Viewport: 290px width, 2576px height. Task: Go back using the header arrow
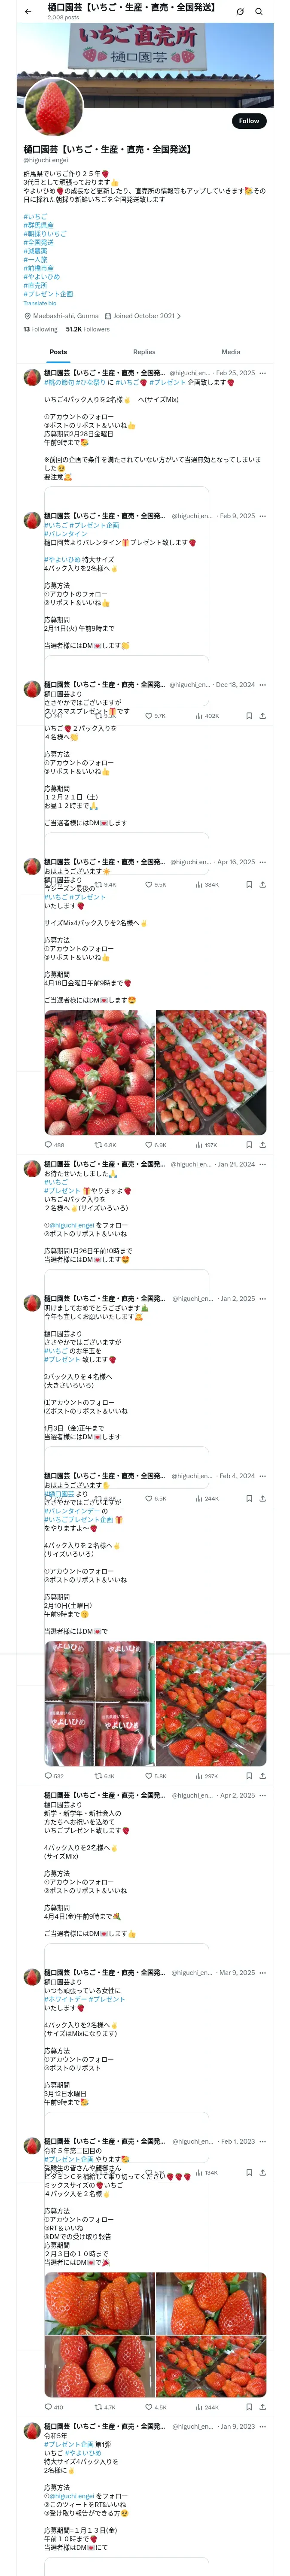pyautogui.click(x=27, y=12)
